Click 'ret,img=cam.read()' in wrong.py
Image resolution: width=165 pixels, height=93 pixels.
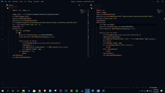pos(107,25)
